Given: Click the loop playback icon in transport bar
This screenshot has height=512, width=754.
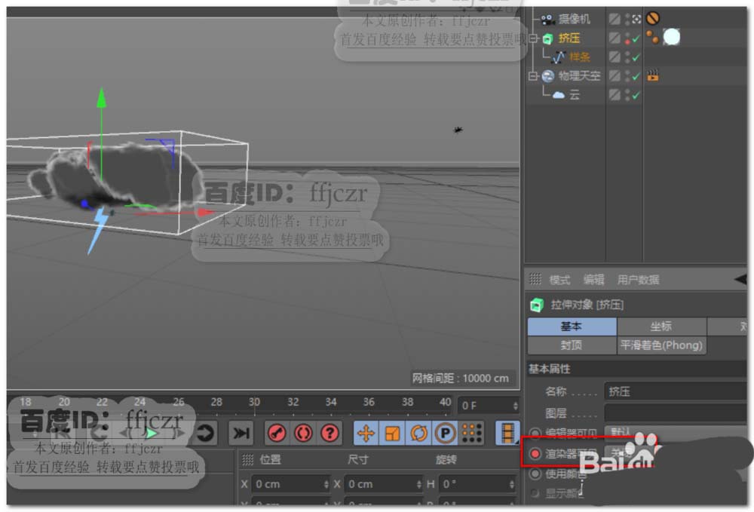Looking at the screenshot, I should point(205,433).
